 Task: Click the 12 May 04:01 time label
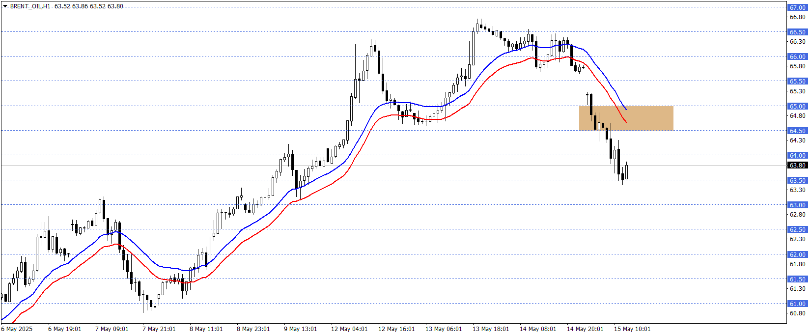[x=349, y=329]
